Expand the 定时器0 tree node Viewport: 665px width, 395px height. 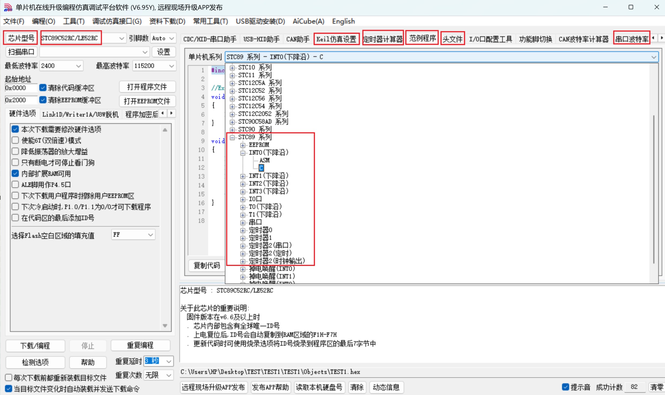coord(243,231)
